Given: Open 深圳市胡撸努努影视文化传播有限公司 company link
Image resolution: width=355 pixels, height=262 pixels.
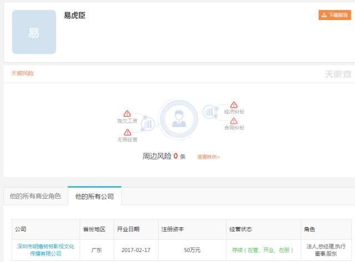Looking at the screenshot, I should click(45, 250).
